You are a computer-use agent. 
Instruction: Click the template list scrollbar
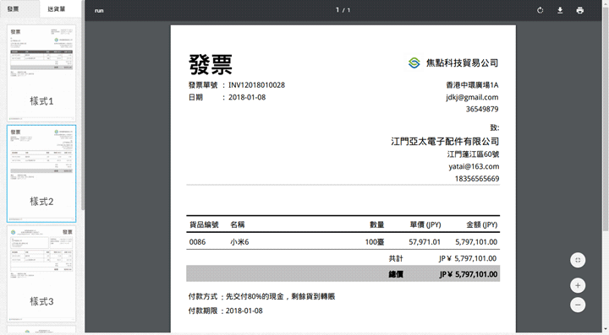point(83,105)
